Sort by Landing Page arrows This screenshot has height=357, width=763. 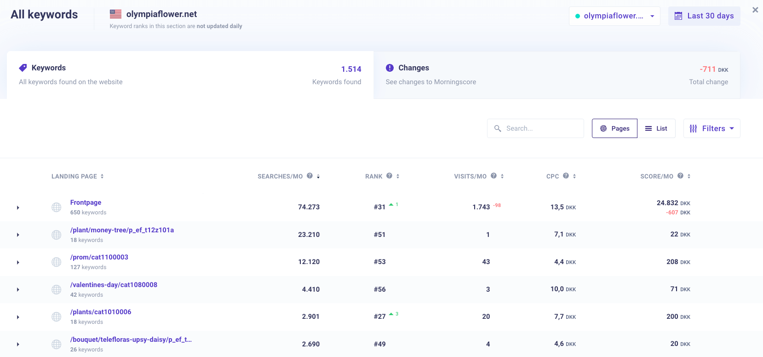tap(102, 176)
